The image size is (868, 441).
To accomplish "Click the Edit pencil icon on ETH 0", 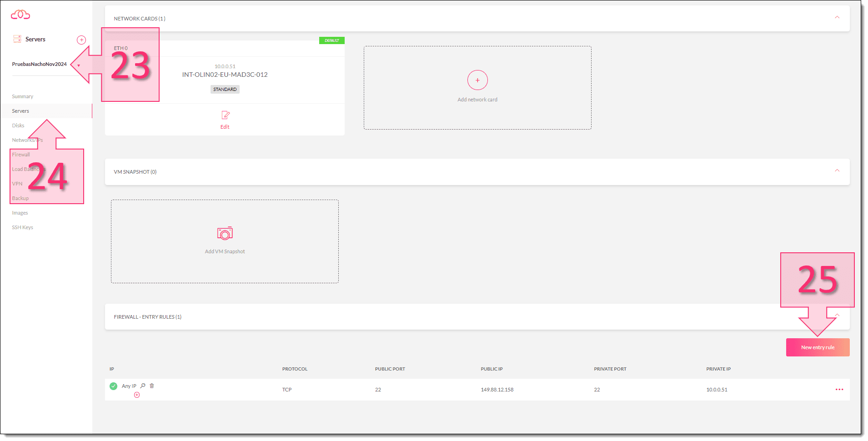I will [225, 115].
